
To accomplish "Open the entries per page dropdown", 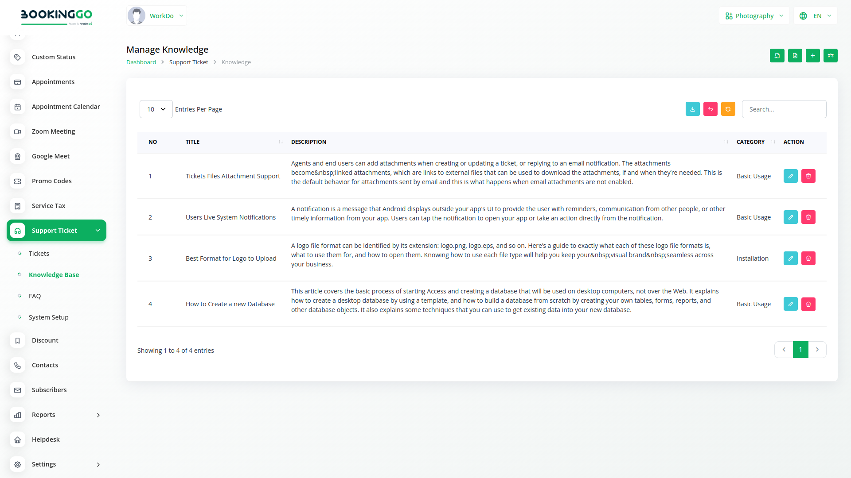I will point(156,109).
